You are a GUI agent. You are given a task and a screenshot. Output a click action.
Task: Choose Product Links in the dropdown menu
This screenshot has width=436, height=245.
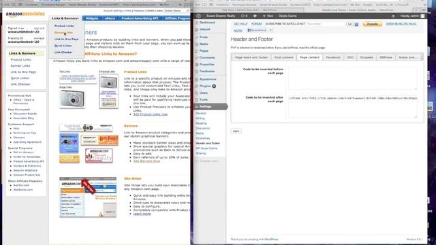coord(64,26)
